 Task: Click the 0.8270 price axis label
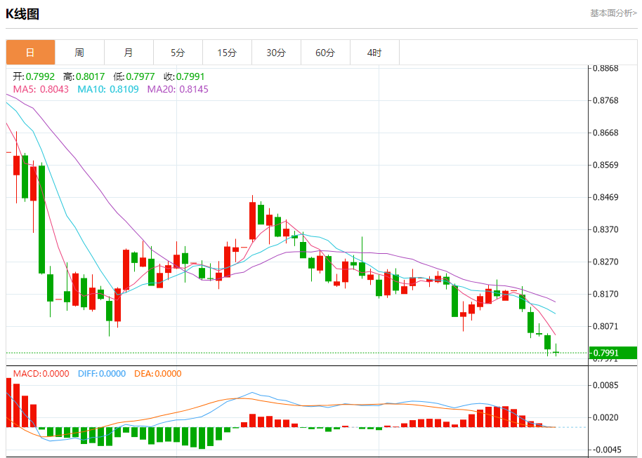coord(605,262)
